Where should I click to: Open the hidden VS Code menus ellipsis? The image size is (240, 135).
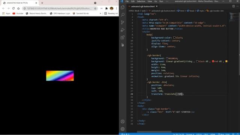coord(167,1)
